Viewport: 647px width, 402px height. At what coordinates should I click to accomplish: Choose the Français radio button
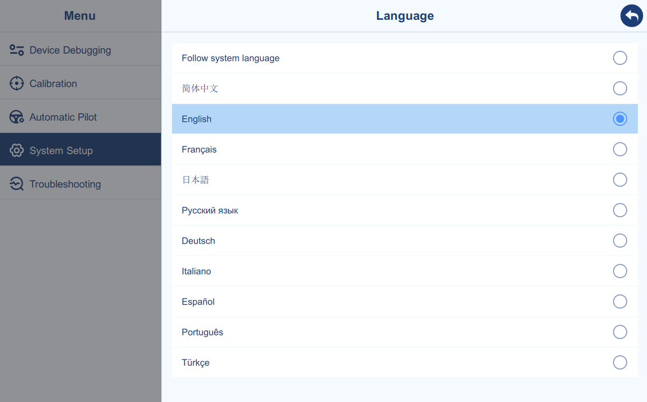620,149
